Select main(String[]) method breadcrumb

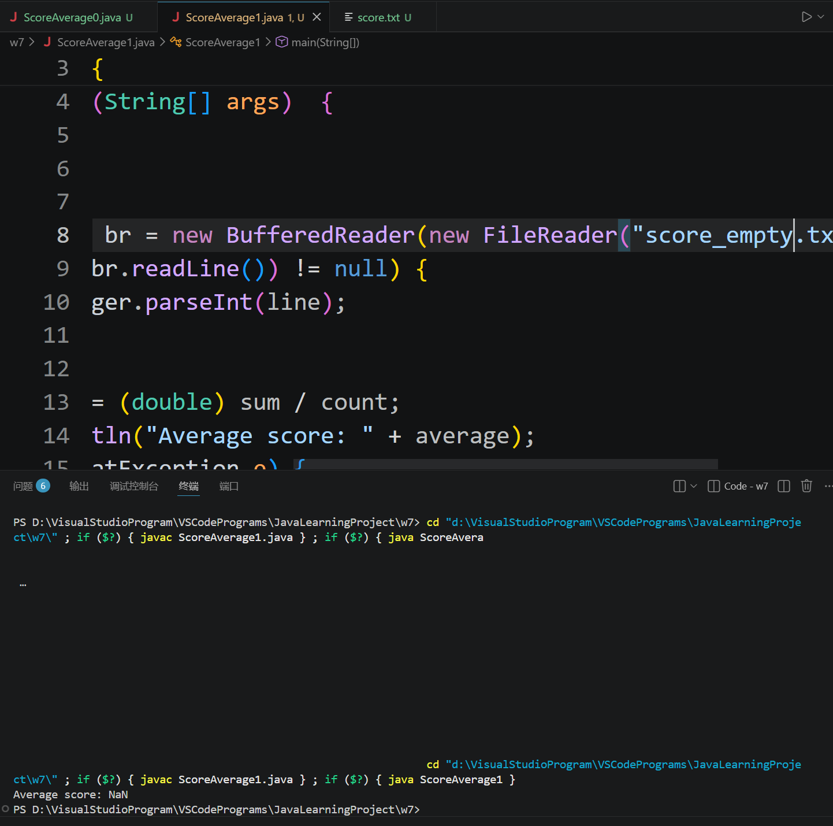click(325, 42)
